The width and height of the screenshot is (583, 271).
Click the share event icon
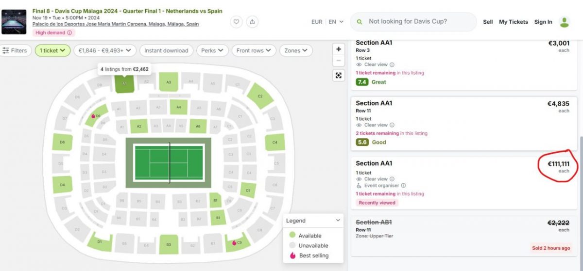252,22
